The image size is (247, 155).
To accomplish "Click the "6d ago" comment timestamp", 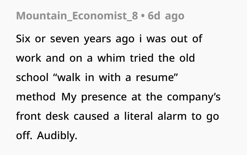I will pos(166,16).
